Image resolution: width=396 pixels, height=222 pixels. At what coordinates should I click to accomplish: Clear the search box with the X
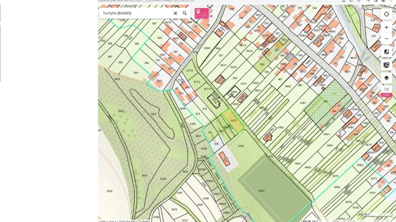(175, 13)
